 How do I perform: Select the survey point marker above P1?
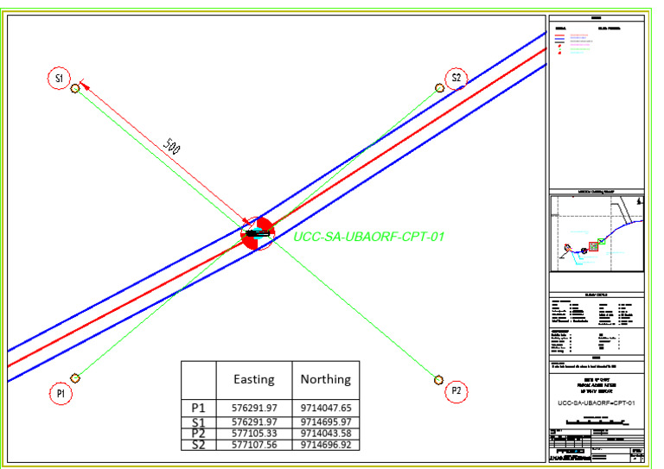click(x=75, y=378)
